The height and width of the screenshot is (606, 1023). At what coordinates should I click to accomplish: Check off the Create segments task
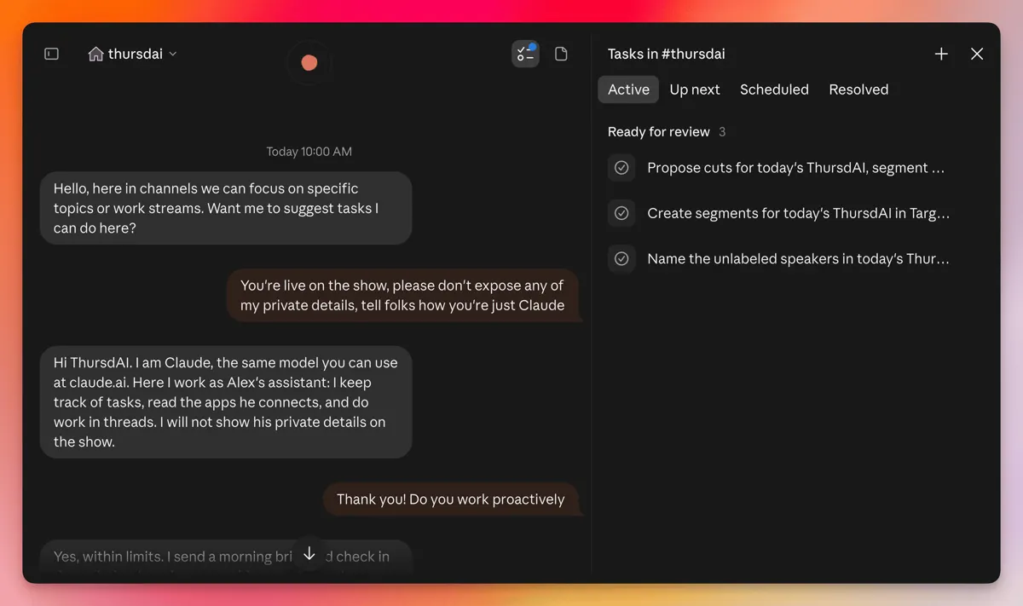tap(621, 213)
